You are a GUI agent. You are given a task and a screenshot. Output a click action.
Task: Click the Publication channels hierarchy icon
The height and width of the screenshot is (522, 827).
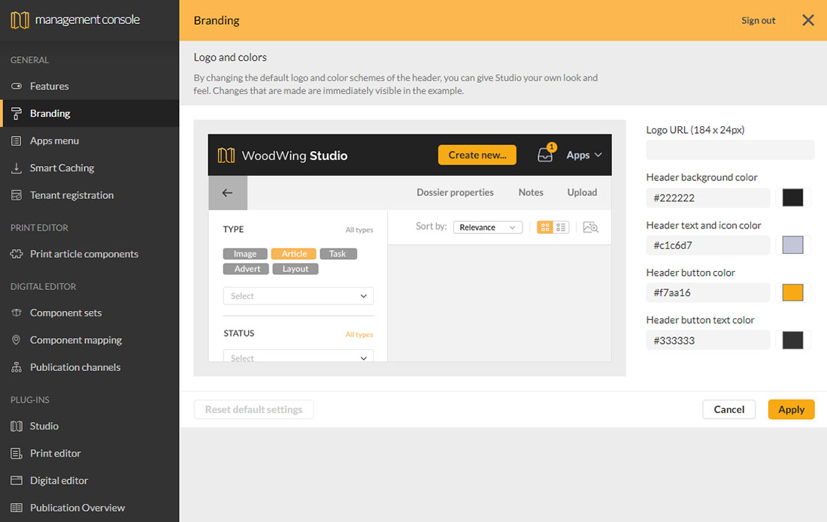tap(17, 367)
